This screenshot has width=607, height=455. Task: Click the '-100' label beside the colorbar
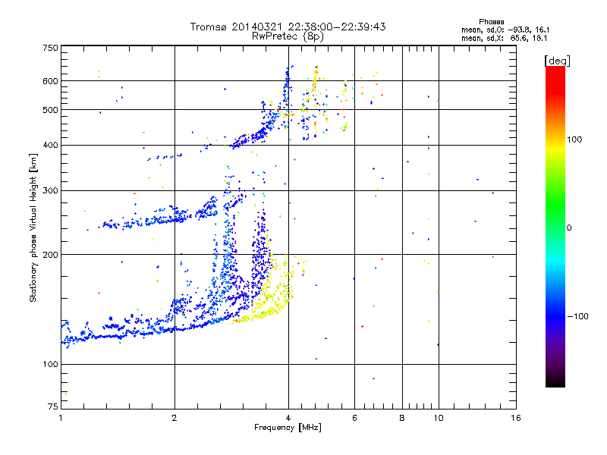click(x=577, y=316)
